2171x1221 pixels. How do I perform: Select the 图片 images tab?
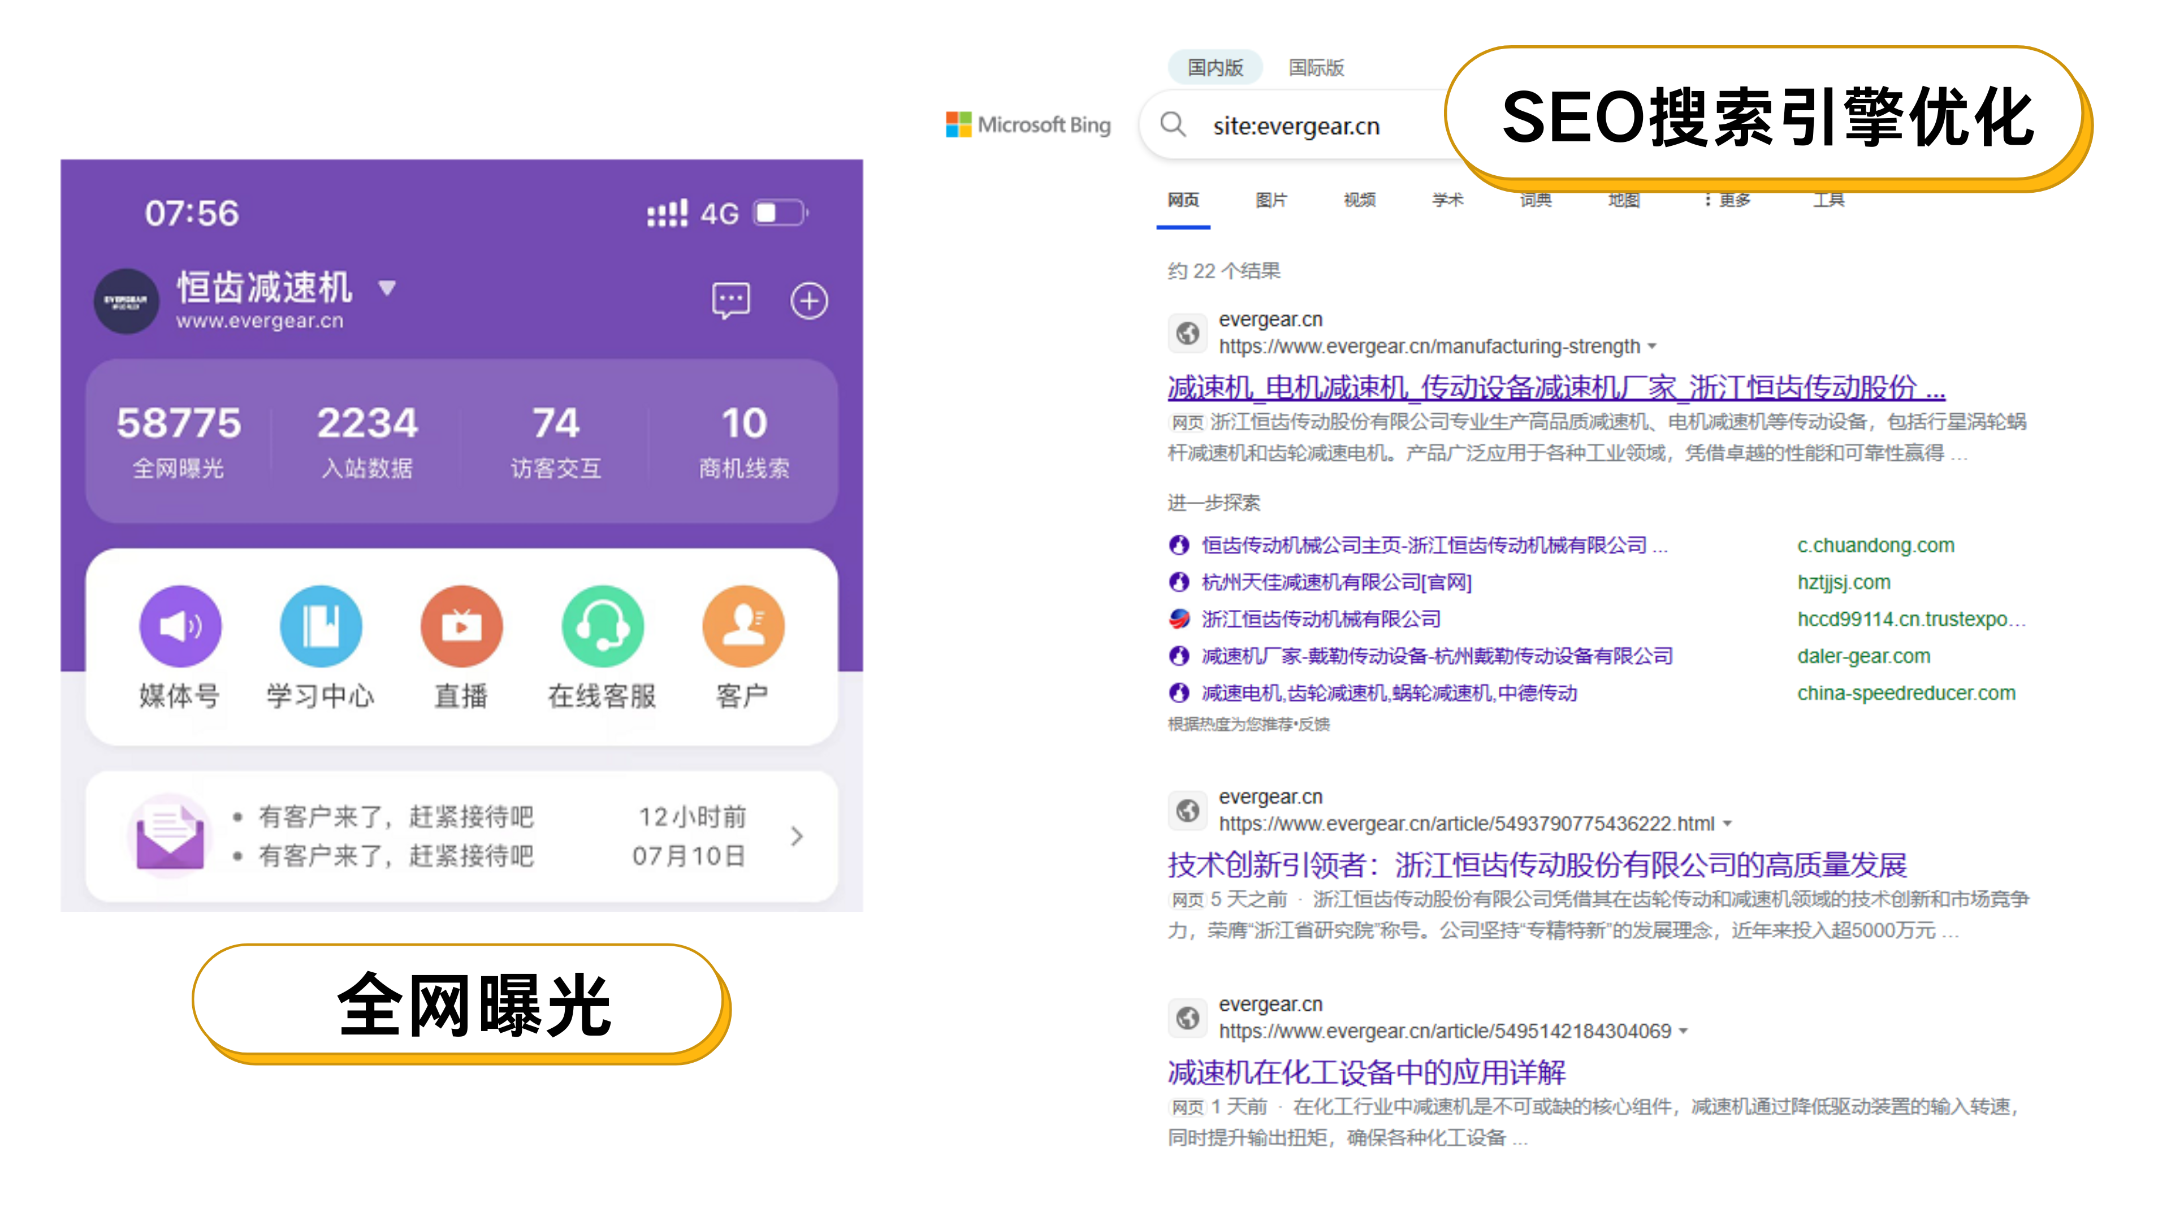coord(1271,201)
